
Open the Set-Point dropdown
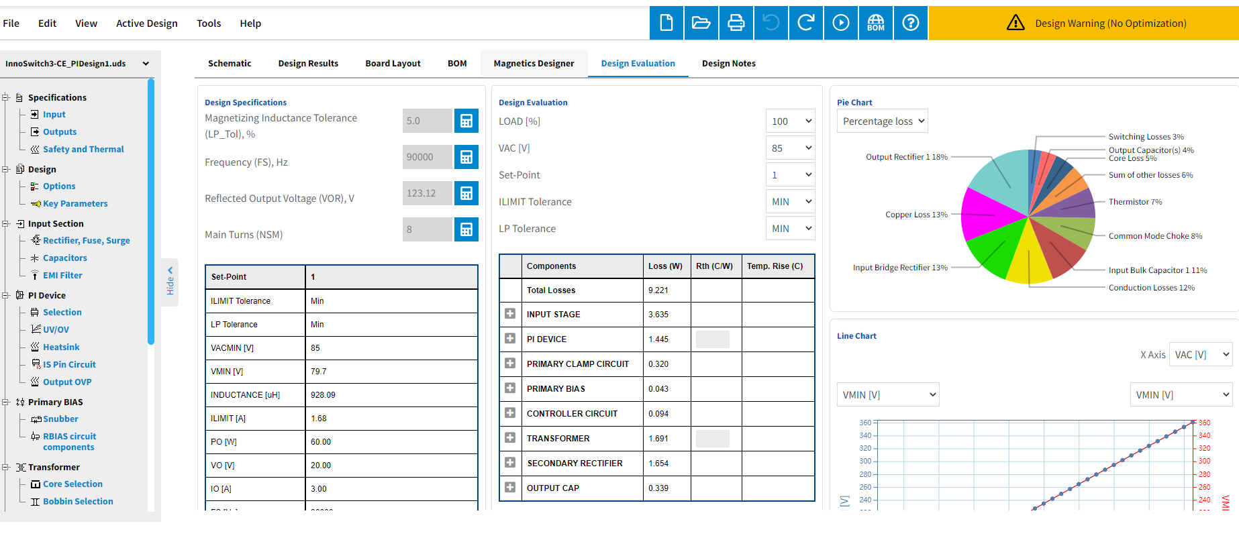point(790,174)
